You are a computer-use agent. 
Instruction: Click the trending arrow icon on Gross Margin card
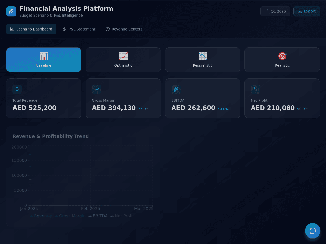(x=97, y=89)
